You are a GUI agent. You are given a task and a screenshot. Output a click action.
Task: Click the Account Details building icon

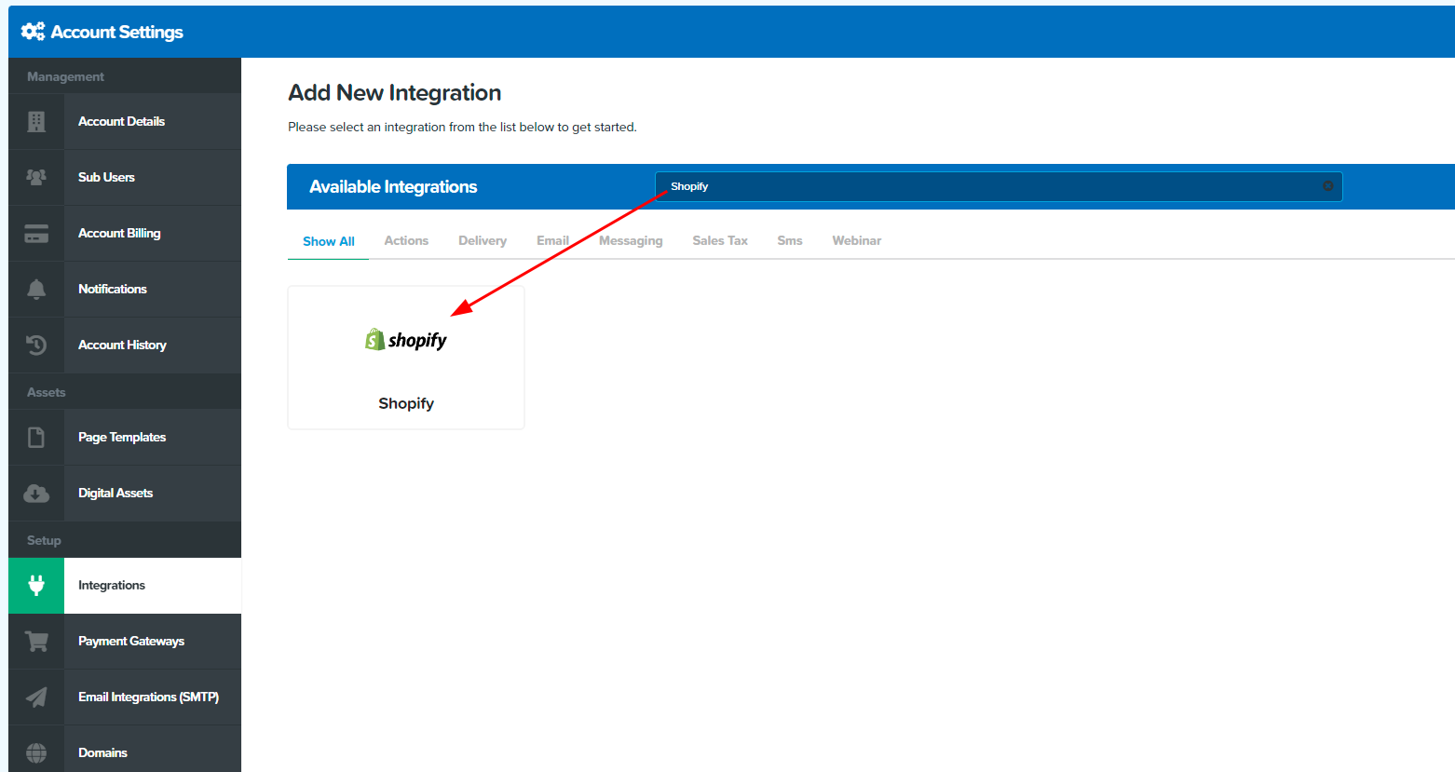(36, 121)
